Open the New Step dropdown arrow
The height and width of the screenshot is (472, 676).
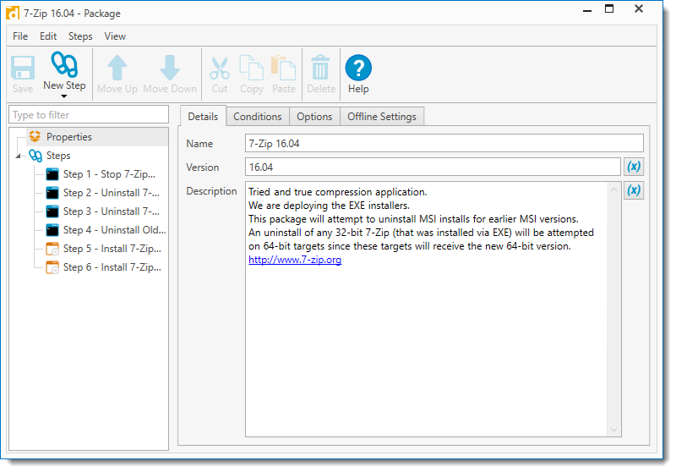click(64, 96)
